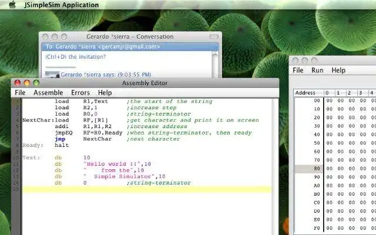Open the Errors menu
The height and width of the screenshot is (235, 376).
pyautogui.click(x=80, y=93)
